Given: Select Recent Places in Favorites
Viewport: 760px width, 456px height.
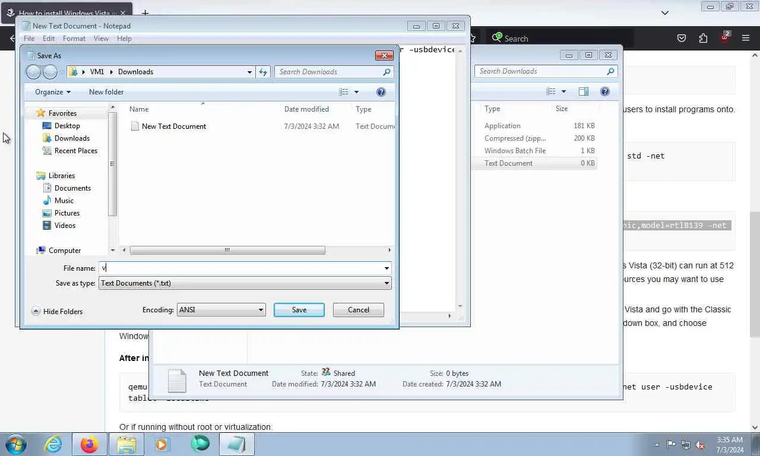Looking at the screenshot, I should (x=75, y=151).
